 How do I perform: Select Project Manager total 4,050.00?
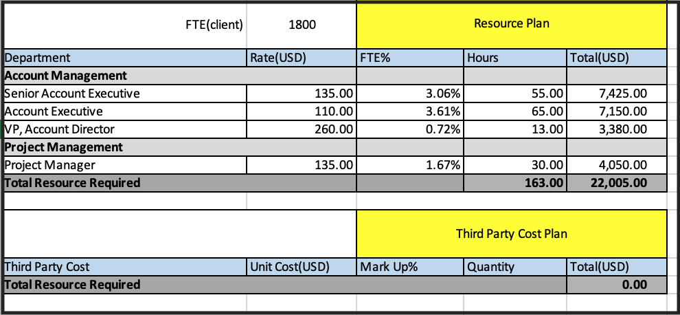(617, 165)
